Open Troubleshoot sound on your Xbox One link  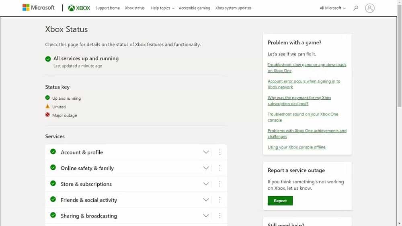tap(303, 117)
